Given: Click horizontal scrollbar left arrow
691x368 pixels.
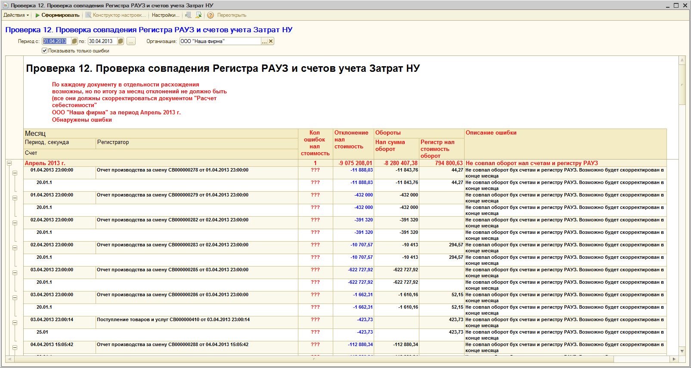Looking at the screenshot, I should coord(9,359).
